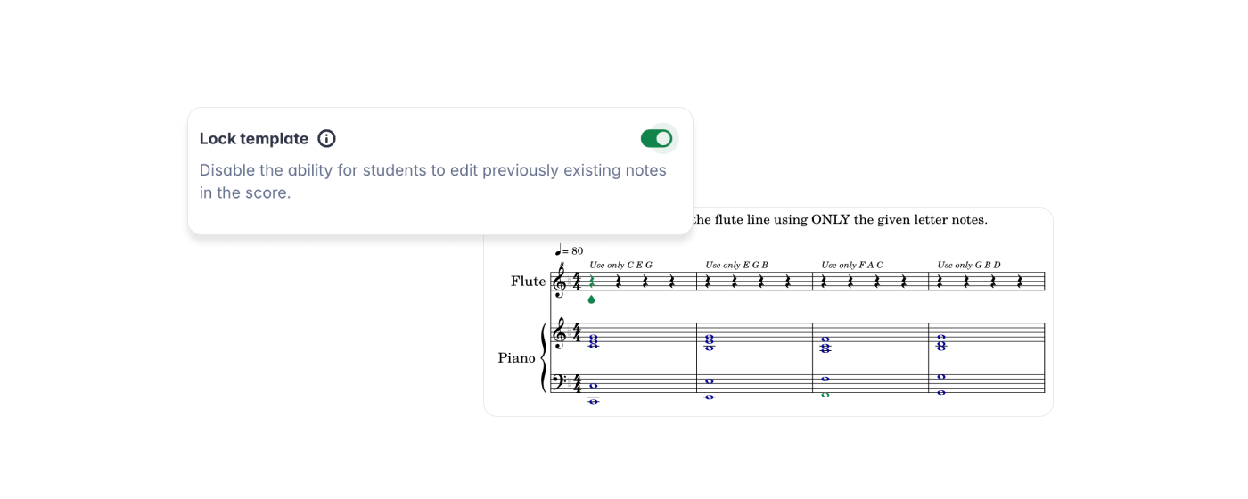Click the flute staff 4/4 time signature
The width and height of the screenshot is (1248, 499).
577,282
